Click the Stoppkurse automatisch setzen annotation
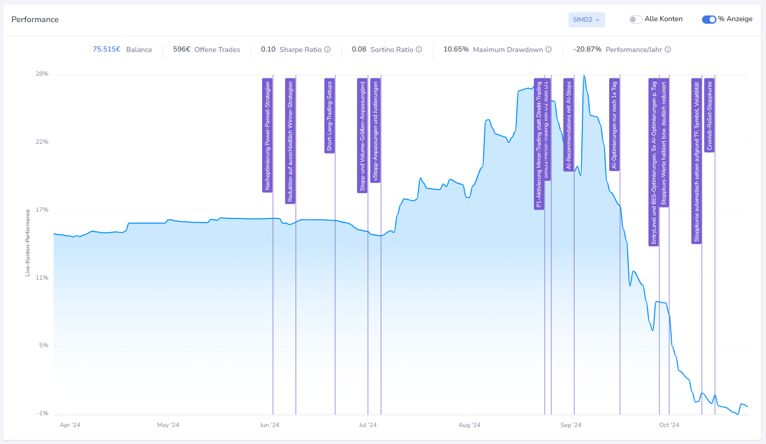Screen dimensions: 766x444 tap(696, 161)
